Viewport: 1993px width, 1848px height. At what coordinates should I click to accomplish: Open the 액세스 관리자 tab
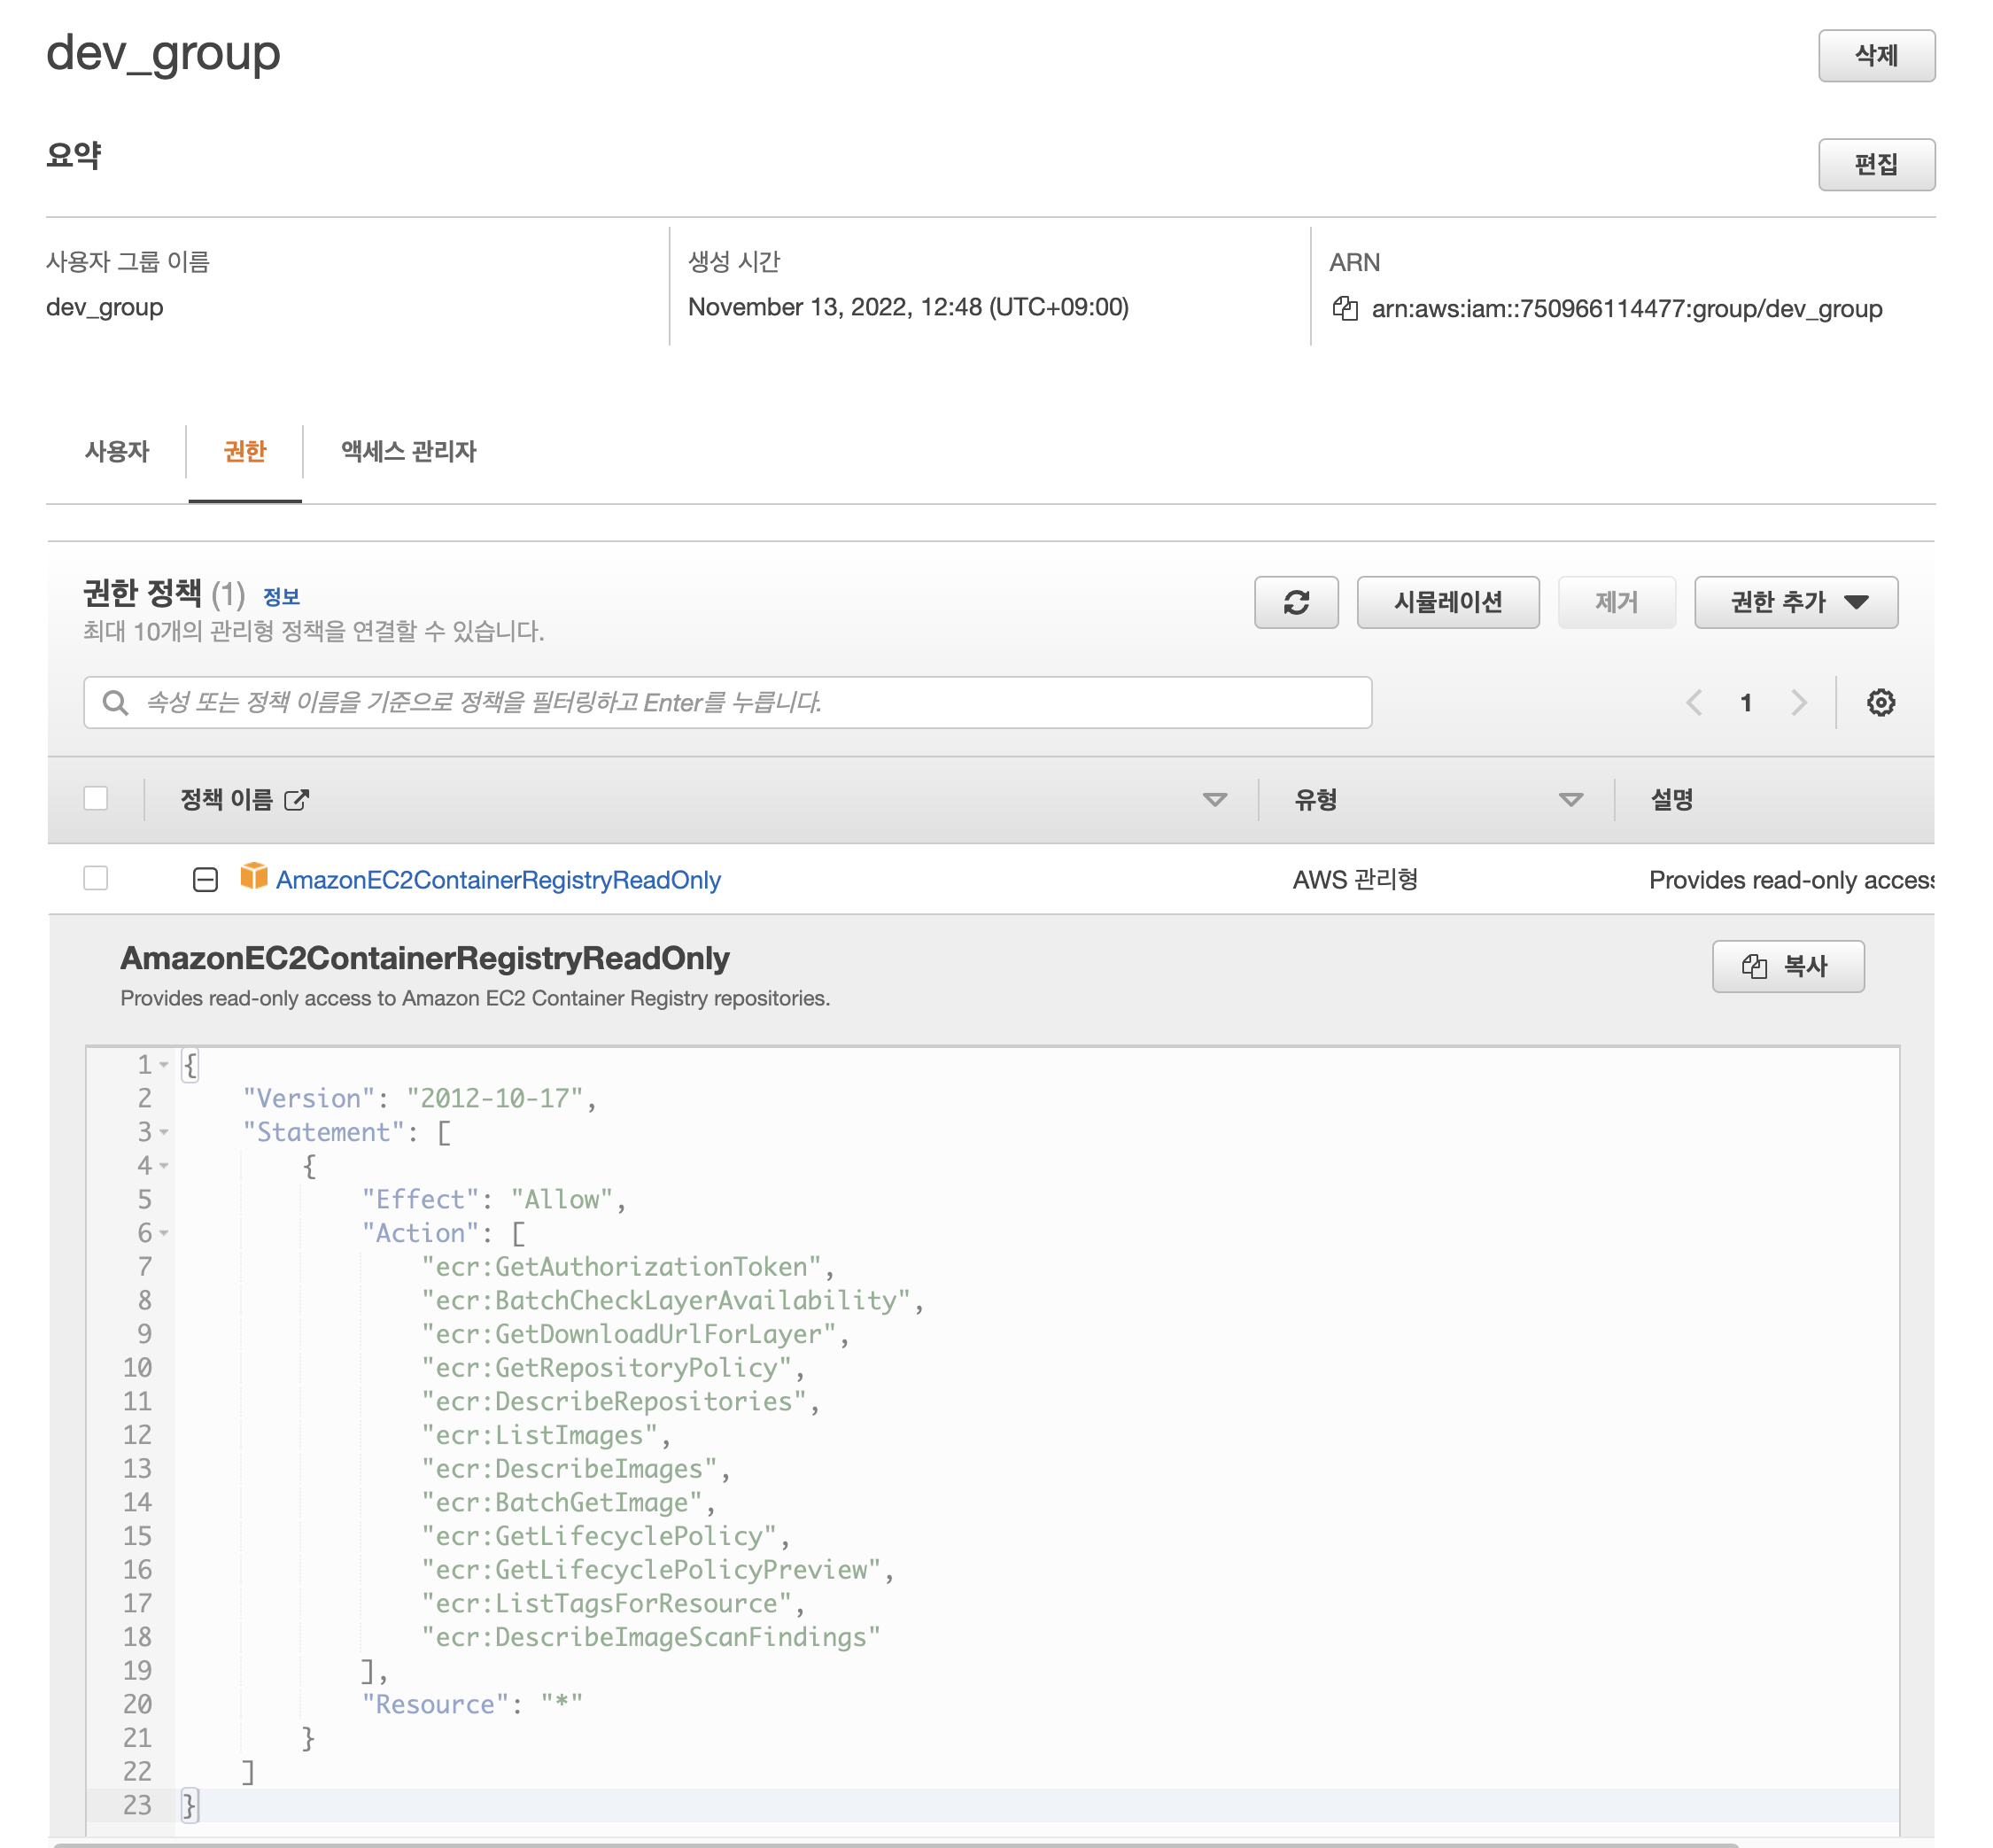pos(408,451)
